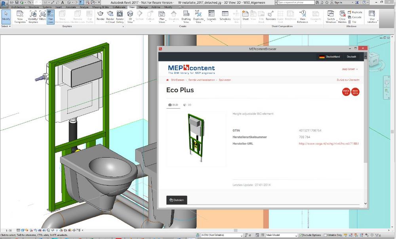Open the Jaap Groen user dropdown
Screen dimensions: 396x239
coord(350,69)
